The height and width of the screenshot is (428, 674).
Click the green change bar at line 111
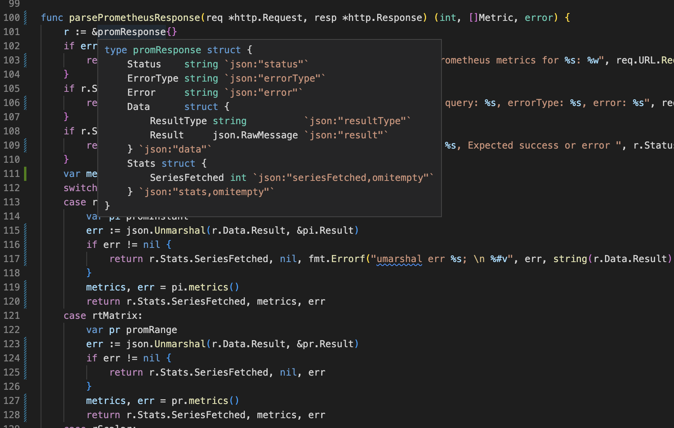click(25, 173)
